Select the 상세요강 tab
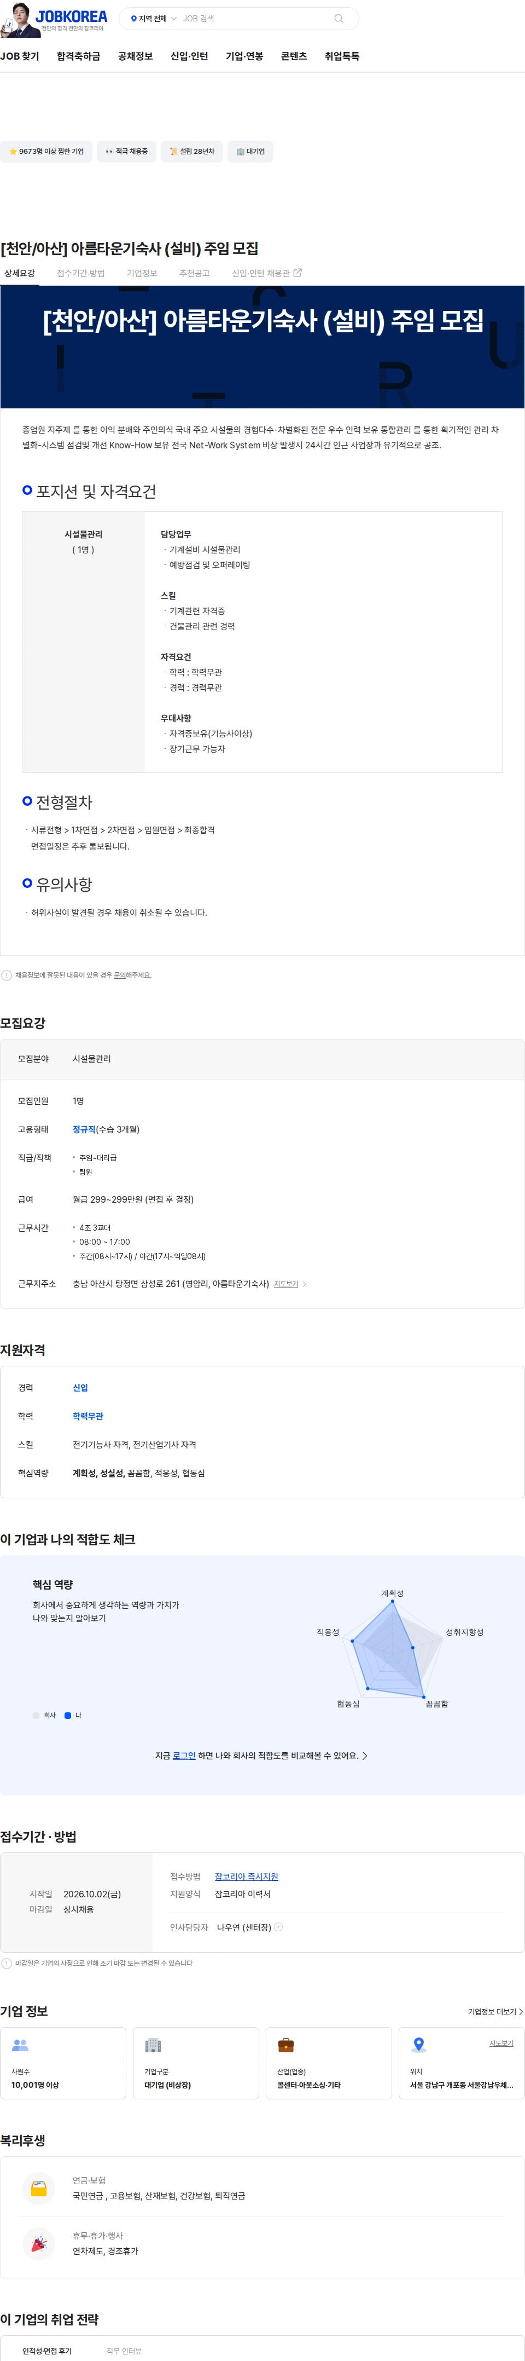Screen dimensions: 525x2361 pos(19,273)
